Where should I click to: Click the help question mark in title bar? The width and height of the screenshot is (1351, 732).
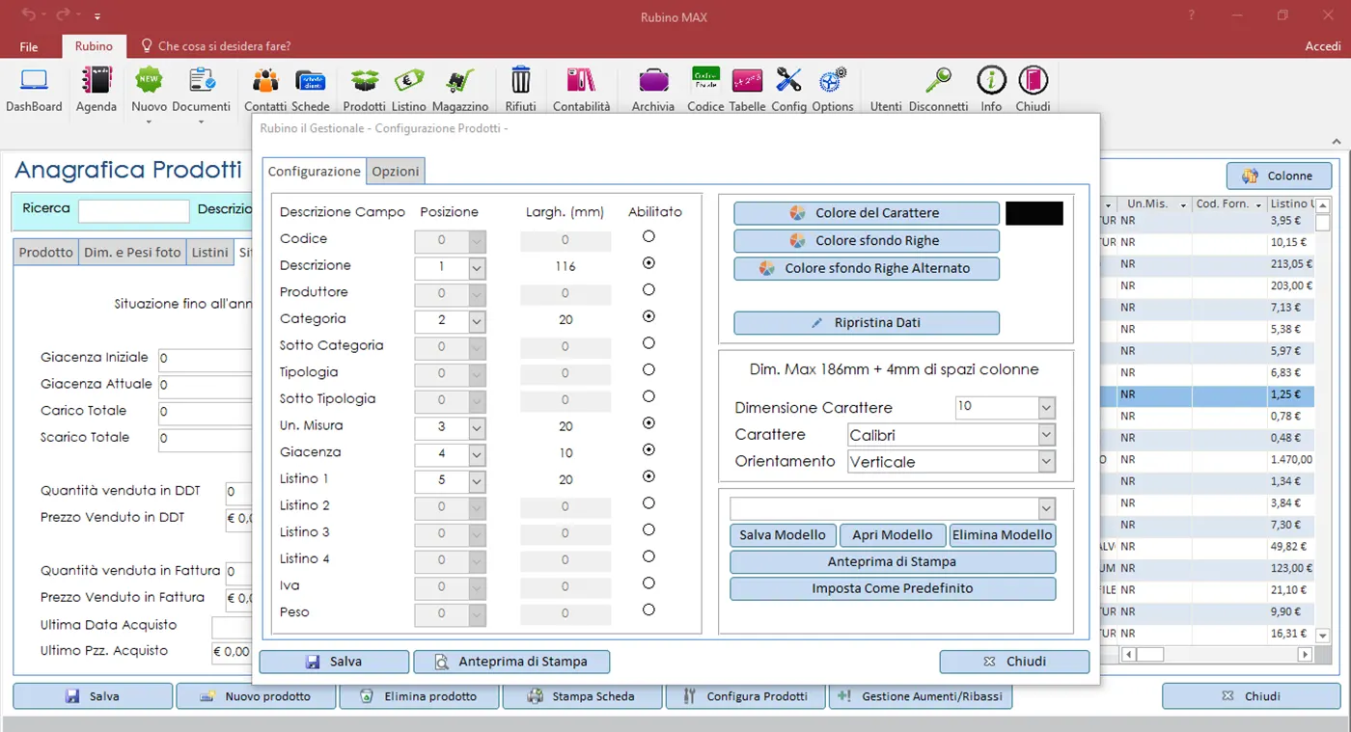(1193, 15)
